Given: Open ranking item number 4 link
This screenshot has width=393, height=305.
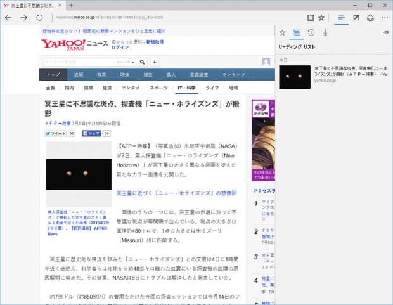Looking at the screenshot, I should tap(268, 282).
